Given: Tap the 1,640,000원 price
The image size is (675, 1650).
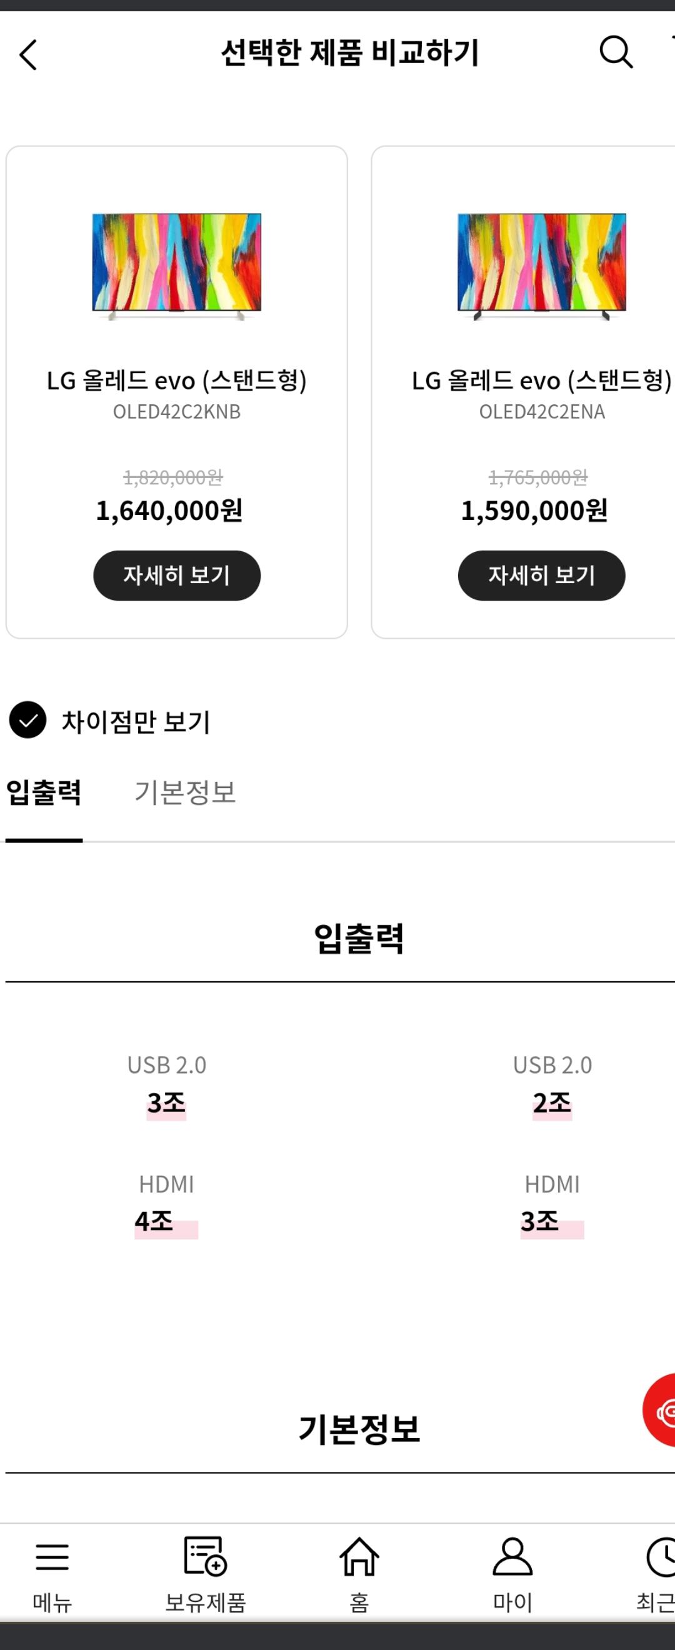Looking at the screenshot, I should (x=169, y=511).
